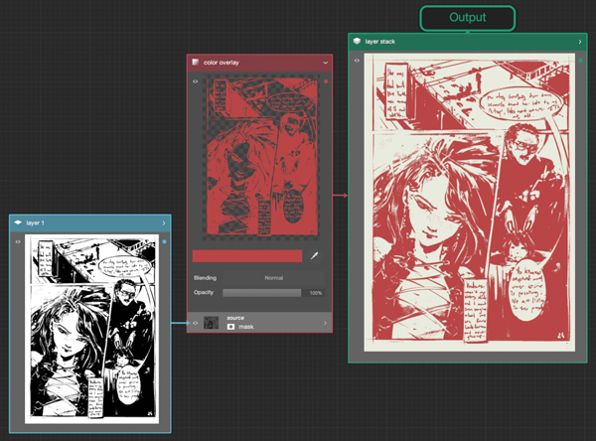Open the red overlay color swatch
The height and width of the screenshot is (441, 596).
[x=247, y=256]
